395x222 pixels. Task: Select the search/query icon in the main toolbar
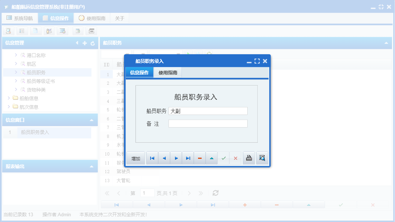8,31
